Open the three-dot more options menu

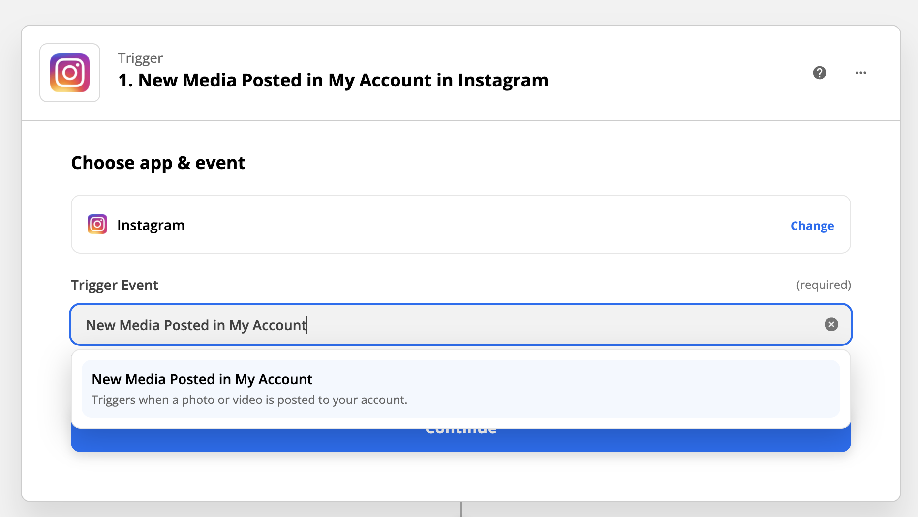click(860, 73)
